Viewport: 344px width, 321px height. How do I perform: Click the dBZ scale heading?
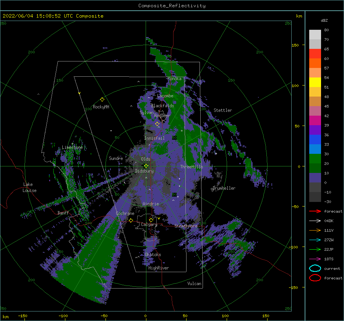(x=324, y=20)
